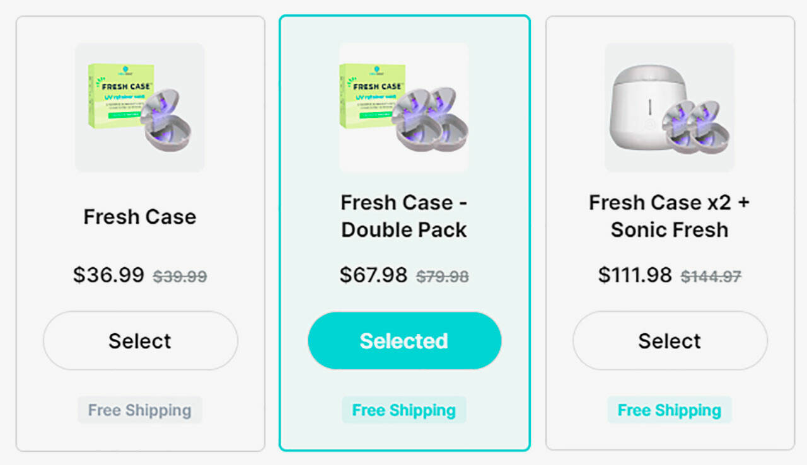Click the crossed-out $79.98 price
807x465 pixels.
point(443,276)
